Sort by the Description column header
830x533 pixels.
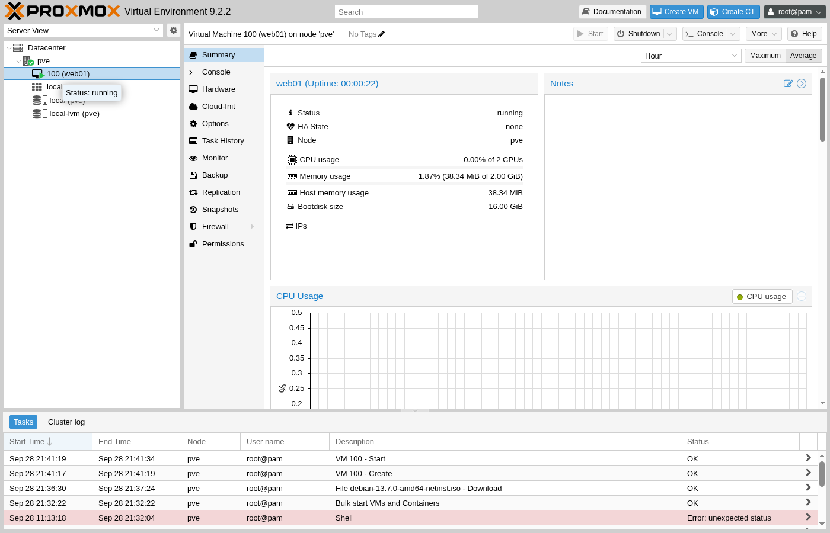(505, 441)
